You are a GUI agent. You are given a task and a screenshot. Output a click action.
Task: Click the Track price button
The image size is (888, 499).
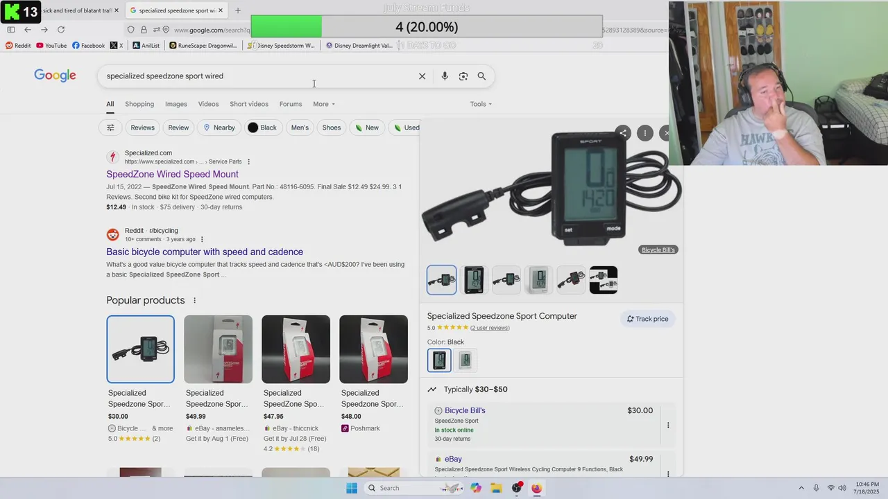coord(648,319)
